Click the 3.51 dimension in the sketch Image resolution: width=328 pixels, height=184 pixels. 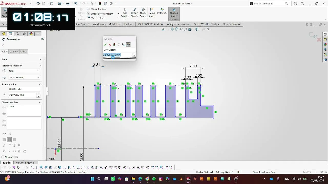[x=96, y=65]
